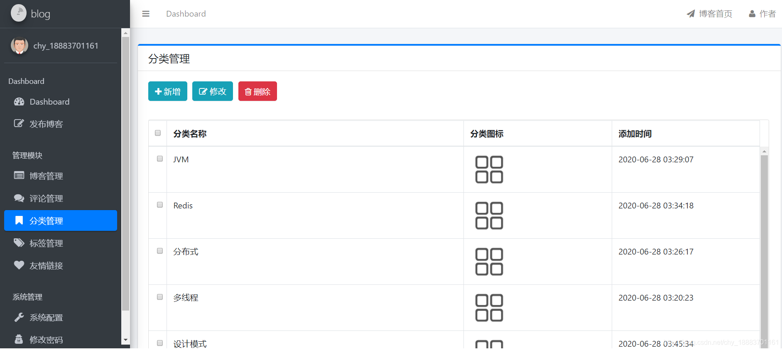This screenshot has height=350, width=782.
Task: Click timestamp 2020-06-28 03:34:18
Action: pyautogui.click(x=656, y=206)
